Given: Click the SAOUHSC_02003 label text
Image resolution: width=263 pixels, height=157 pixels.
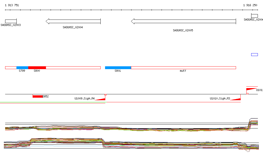Looking at the screenshot, I should pos(11,25).
